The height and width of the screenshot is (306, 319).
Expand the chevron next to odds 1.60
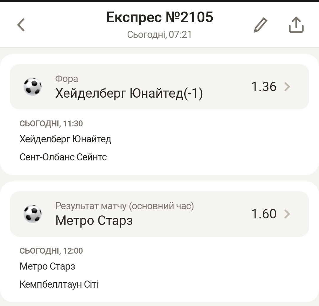pyautogui.click(x=287, y=214)
